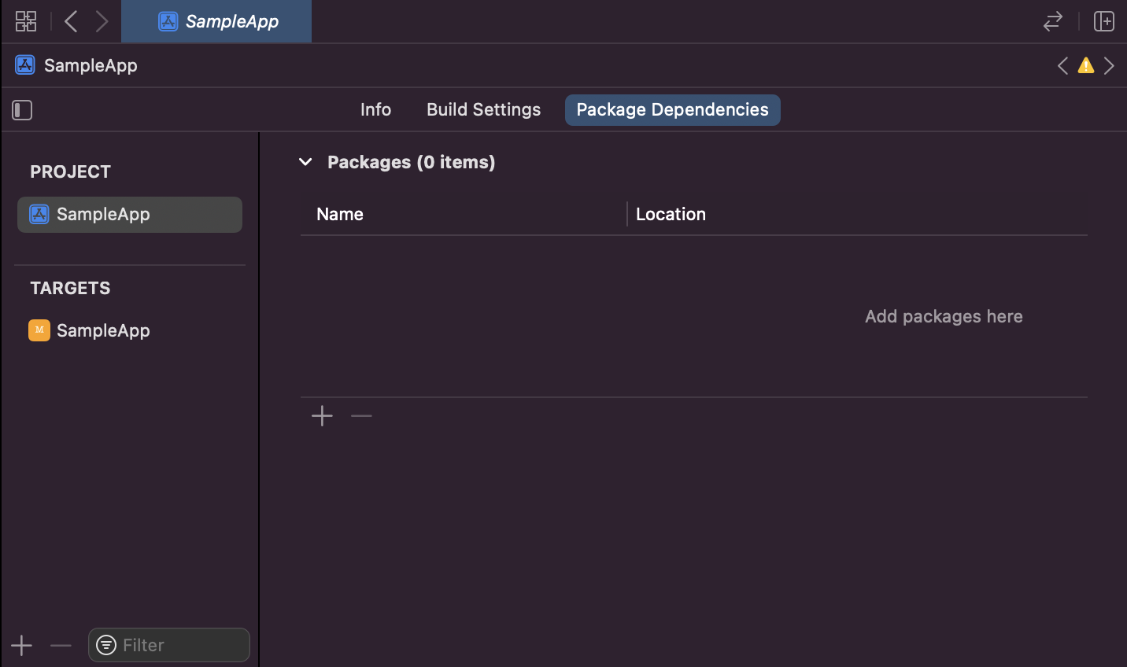Switch to the Build Settings tab
The image size is (1127, 667).
(483, 110)
